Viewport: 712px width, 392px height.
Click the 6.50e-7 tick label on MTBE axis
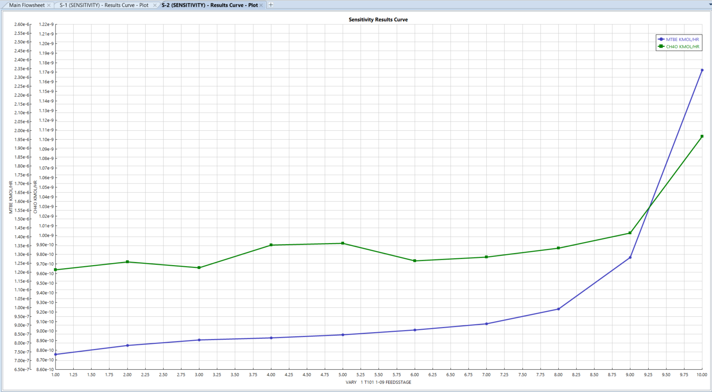[x=22, y=369]
